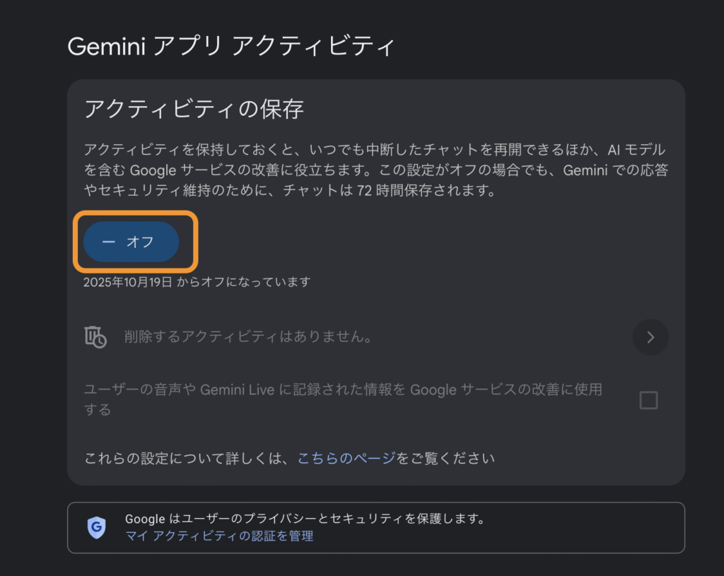
Task: Click the アクティビティの保存 section heading
Action: pyautogui.click(x=194, y=109)
